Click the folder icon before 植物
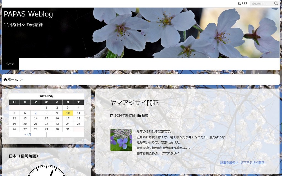This screenshot has height=176, width=282. [139, 116]
